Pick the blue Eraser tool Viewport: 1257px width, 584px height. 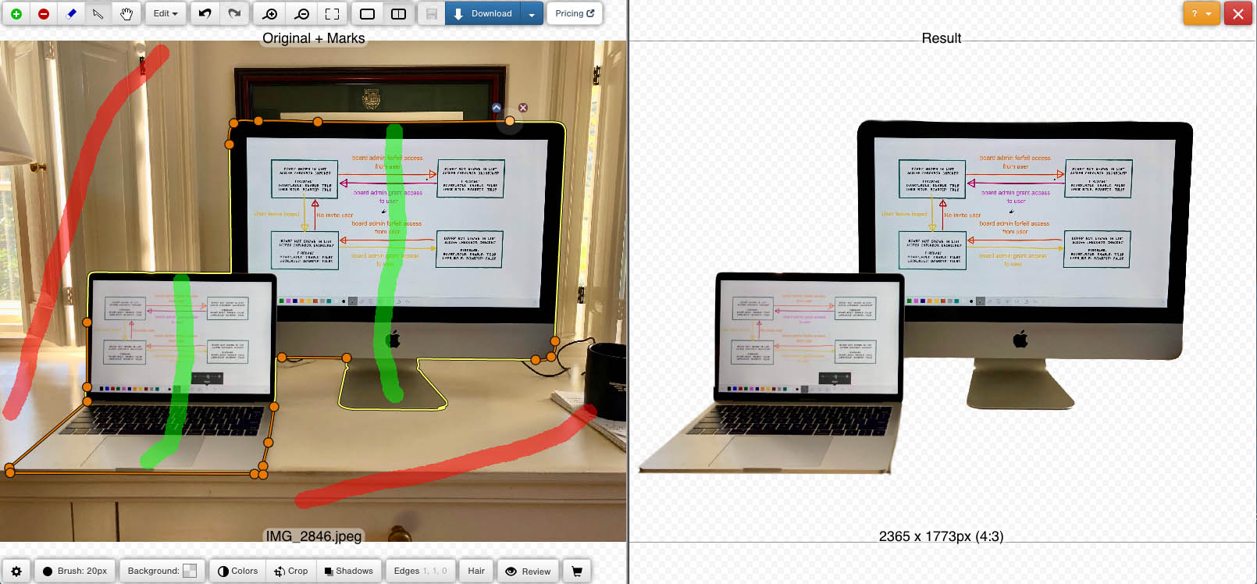point(71,14)
